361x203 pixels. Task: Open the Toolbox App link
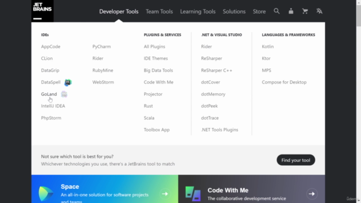point(157,130)
